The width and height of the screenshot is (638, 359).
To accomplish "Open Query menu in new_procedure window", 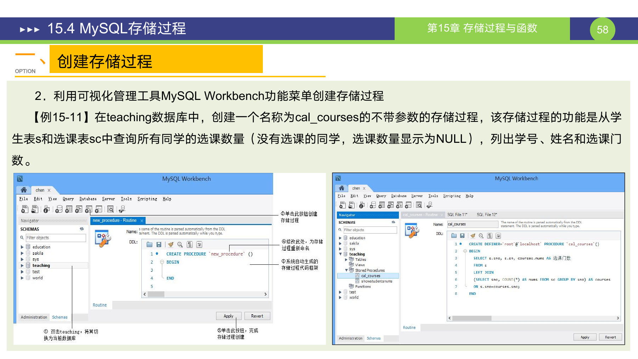I will 68,199.
